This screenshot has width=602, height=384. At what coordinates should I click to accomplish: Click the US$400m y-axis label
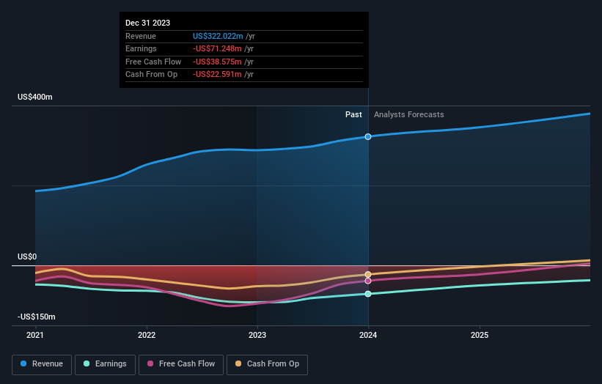[x=35, y=97]
